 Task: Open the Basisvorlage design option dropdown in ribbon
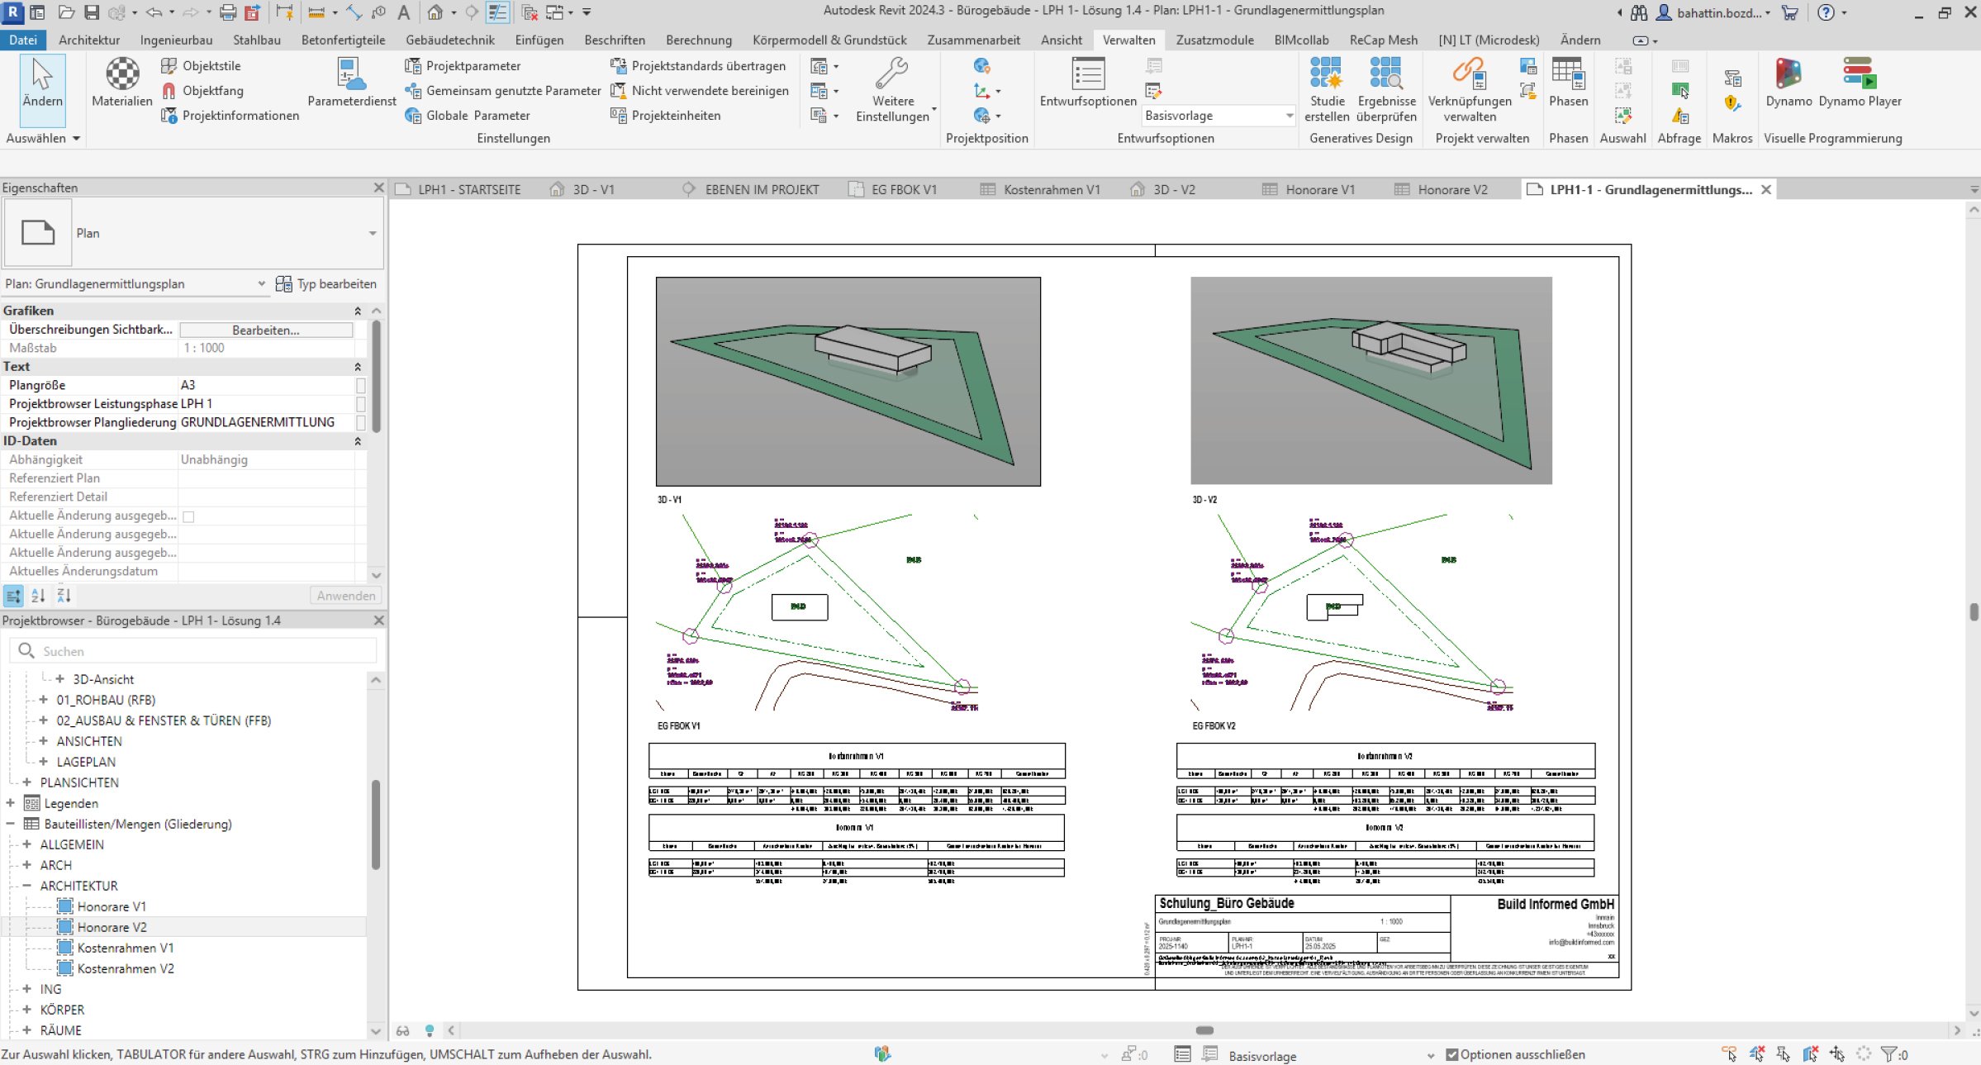coord(1219,116)
